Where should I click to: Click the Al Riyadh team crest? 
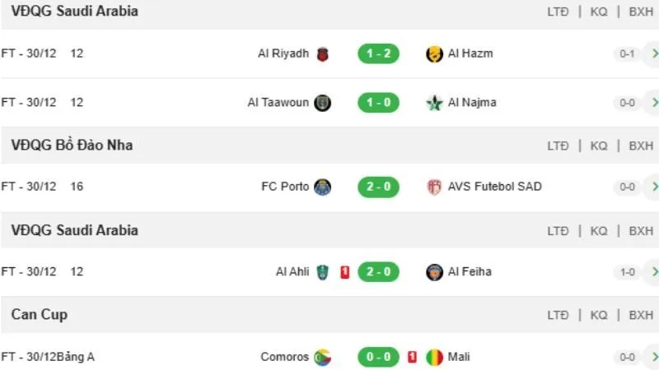tap(322, 54)
